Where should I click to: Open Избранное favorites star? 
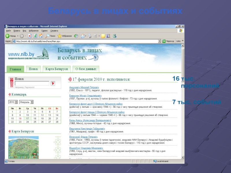click(64, 36)
